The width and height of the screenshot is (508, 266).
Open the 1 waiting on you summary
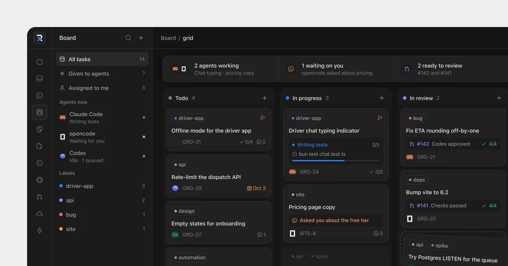pyautogui.click(x=337, y=69)
